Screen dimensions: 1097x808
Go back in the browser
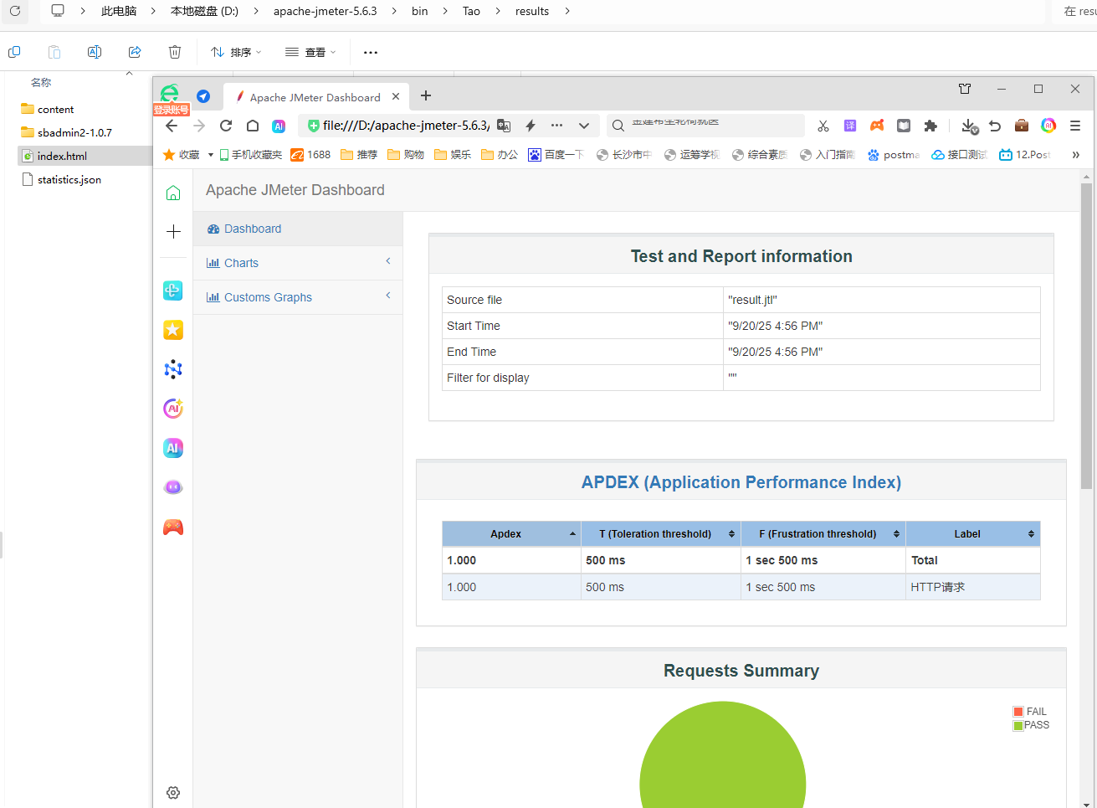point(172,126)
